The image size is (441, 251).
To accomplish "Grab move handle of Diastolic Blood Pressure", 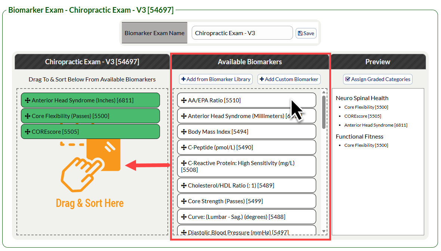I will pos(184,232).
